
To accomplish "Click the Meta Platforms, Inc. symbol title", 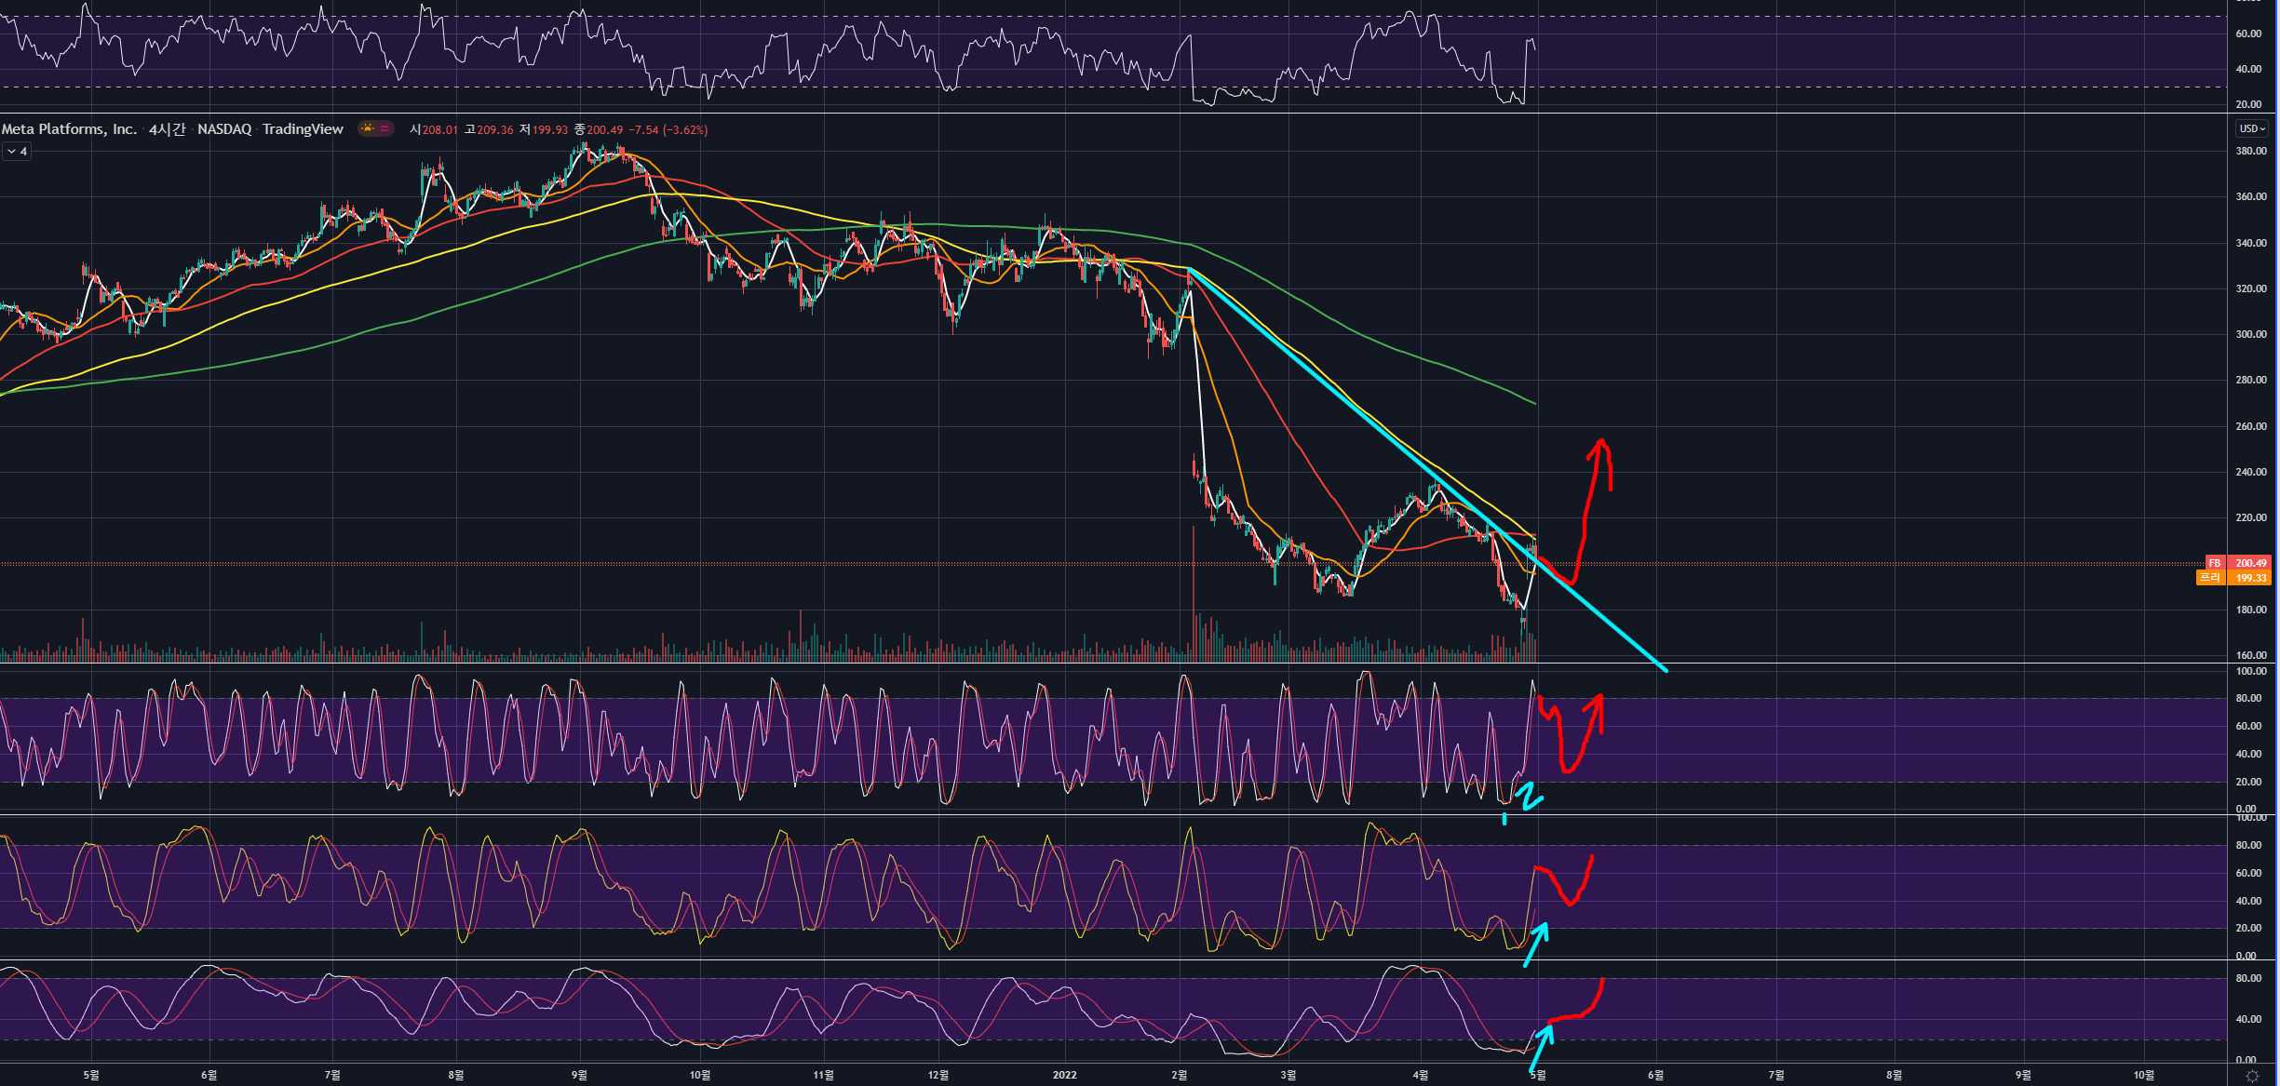I will (69, 129).
